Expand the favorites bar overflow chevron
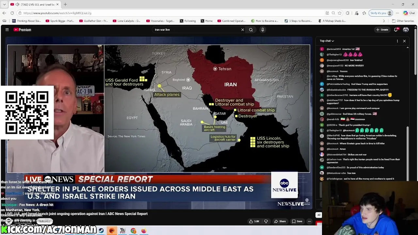The height and width of the screenshot is (235, 418). [x=384, y=21]
